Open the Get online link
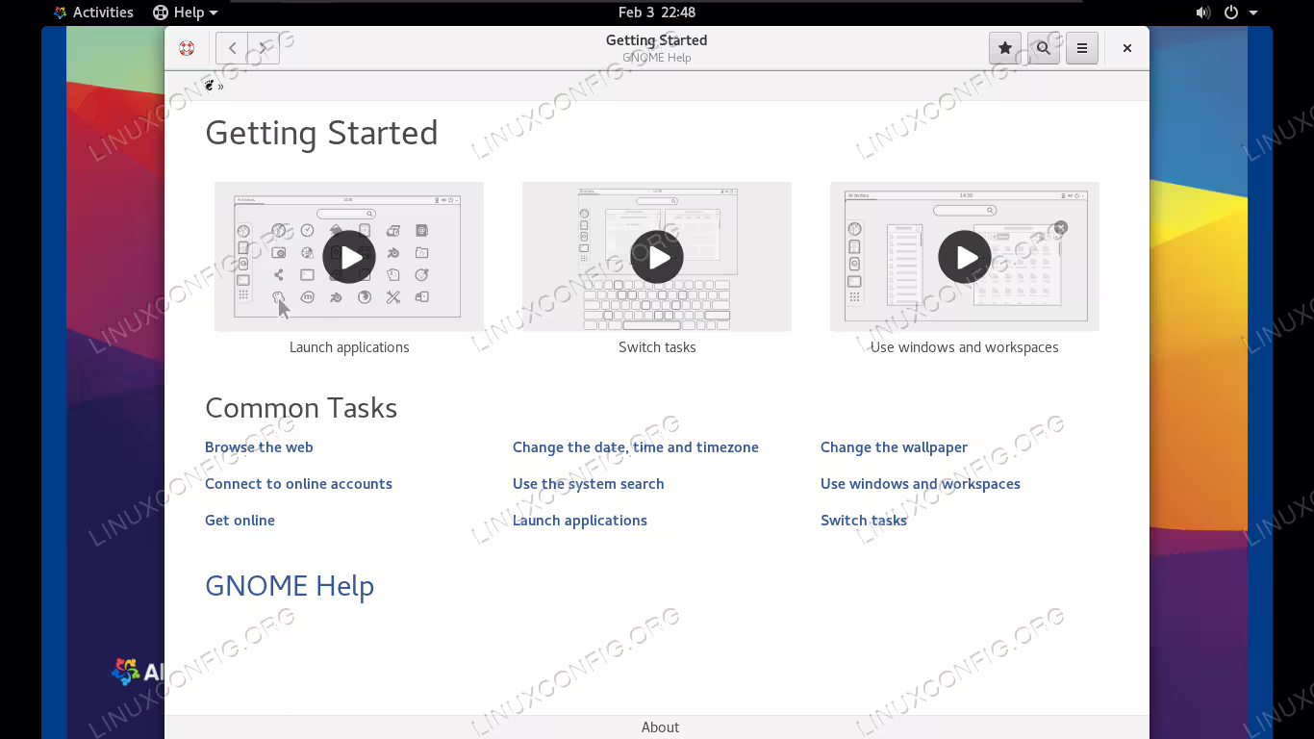This screenshot has height=739, width=1314. coord(240,521)
